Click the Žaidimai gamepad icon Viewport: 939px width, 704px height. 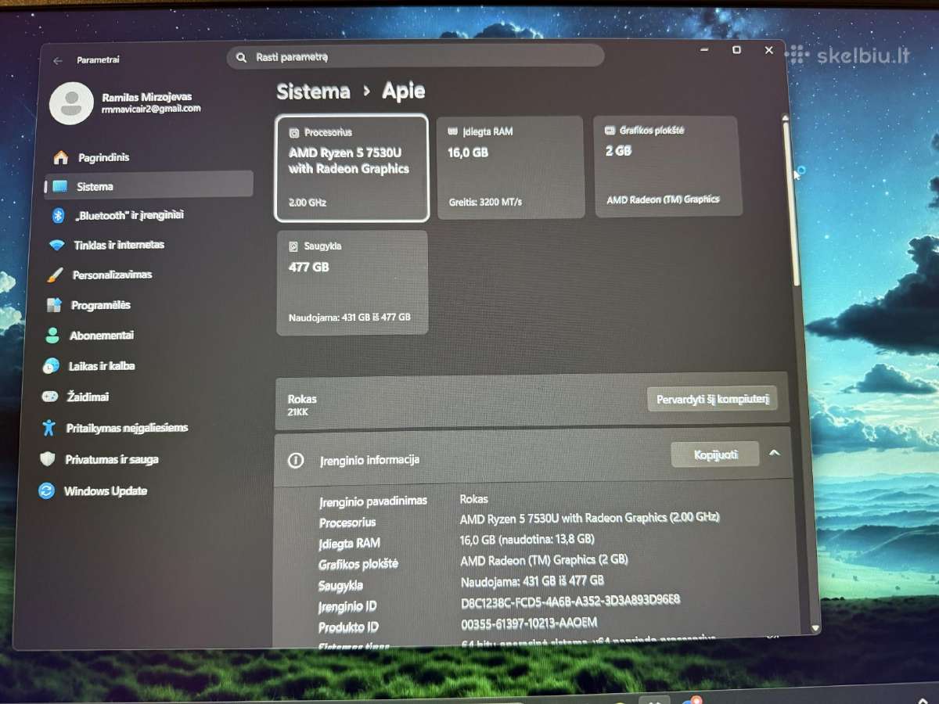point(49,397)
